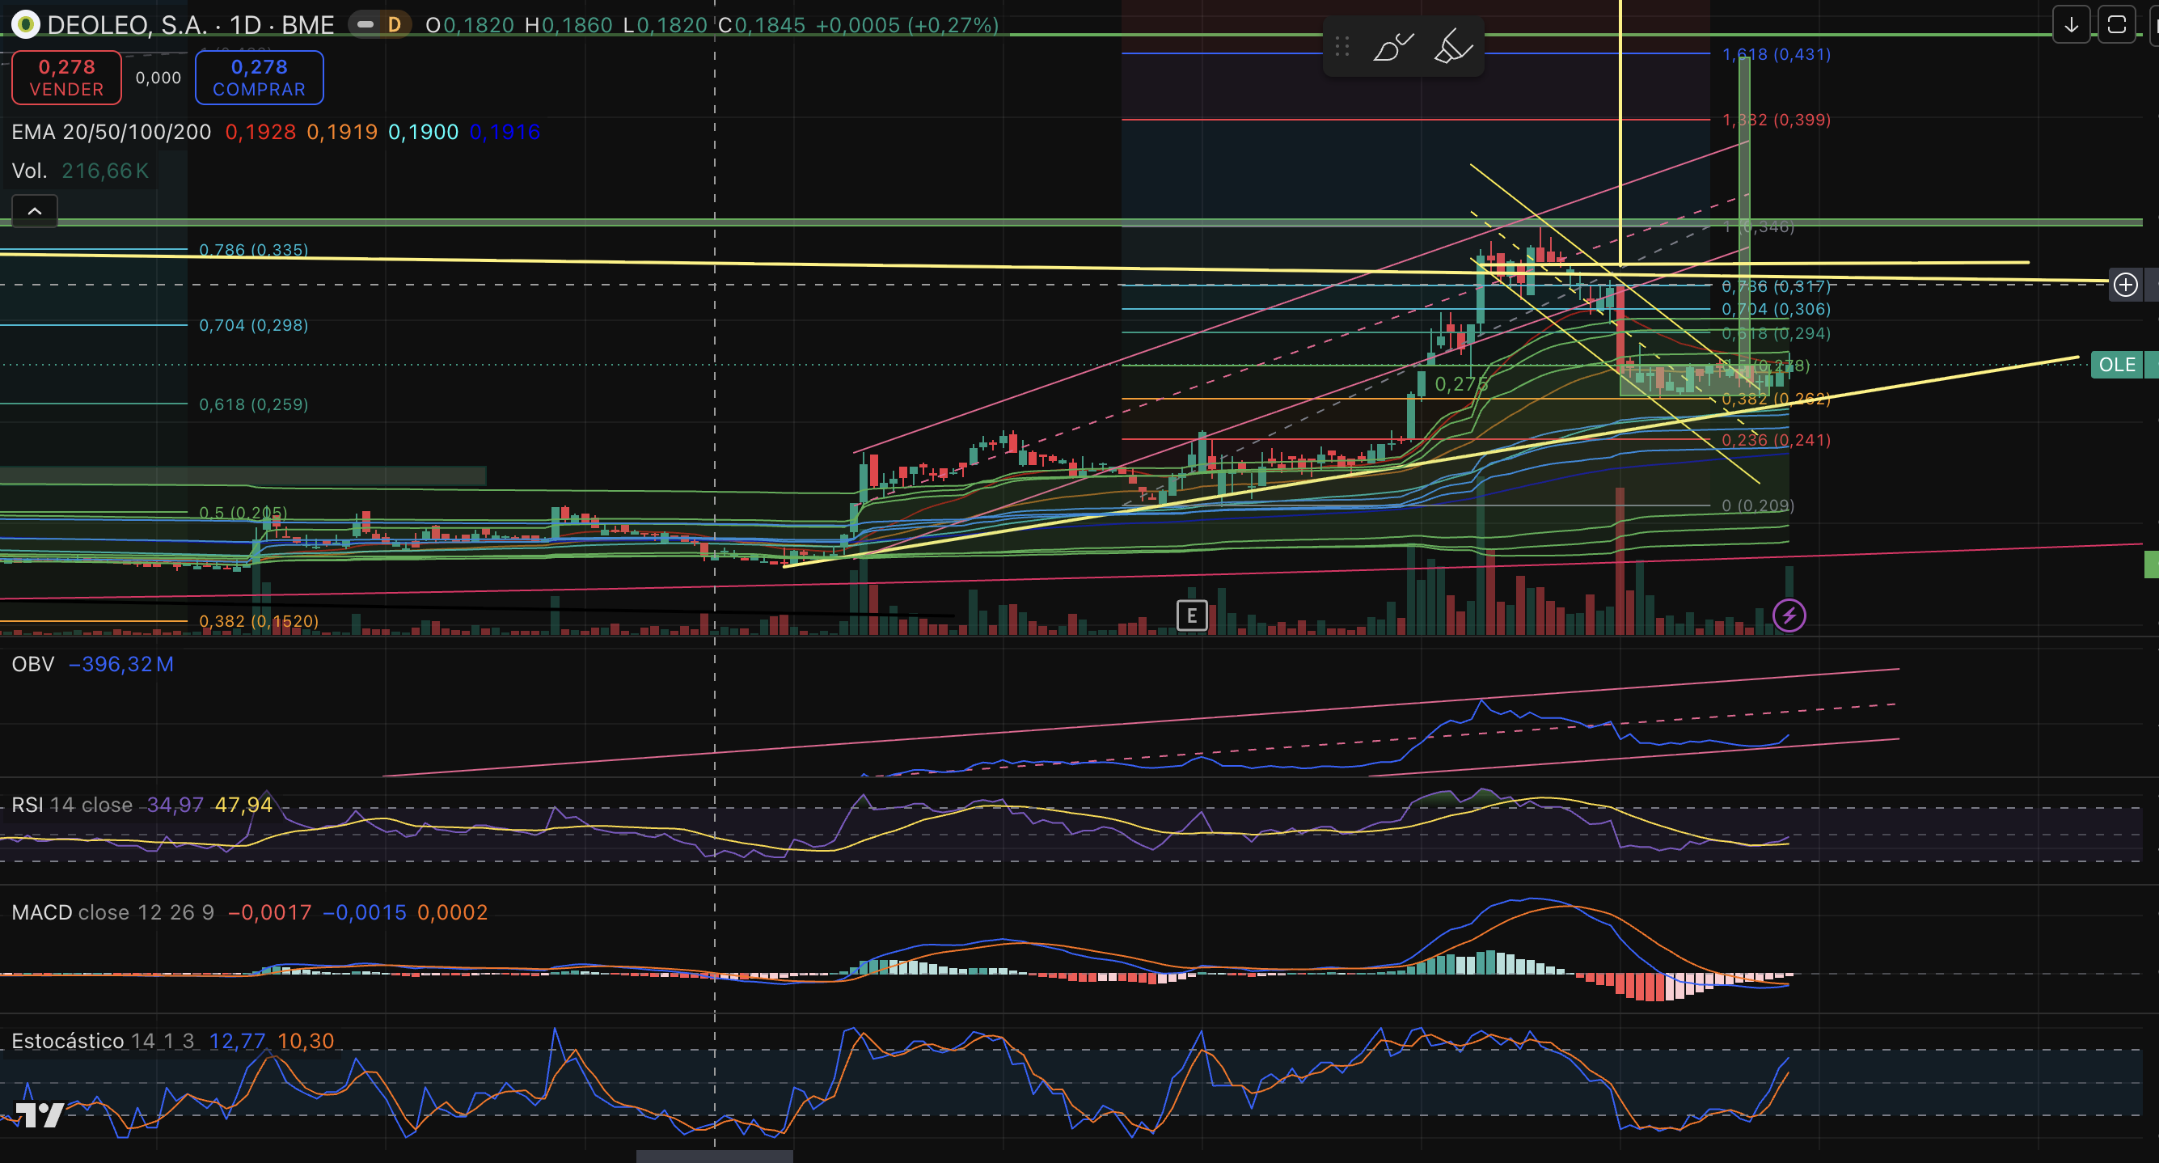Click the stochastic value 12,77

click(x=237, y=1042)
